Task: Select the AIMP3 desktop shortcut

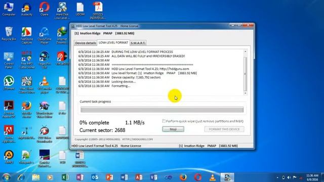Action: click(9, 157)
